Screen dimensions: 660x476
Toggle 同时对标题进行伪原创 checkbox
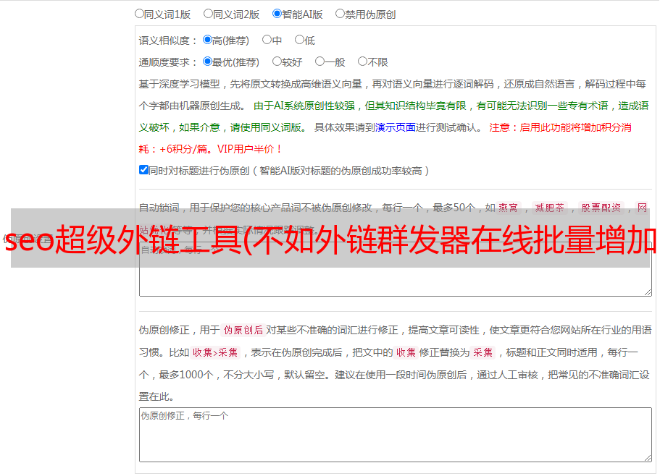[143, 170]
